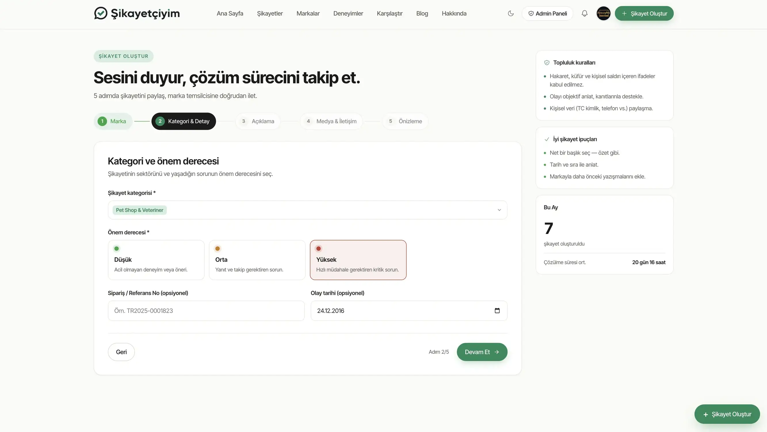Open Admin Paneli button
Viewport: 767px width, 432px height.
click(x=547, y=14)
